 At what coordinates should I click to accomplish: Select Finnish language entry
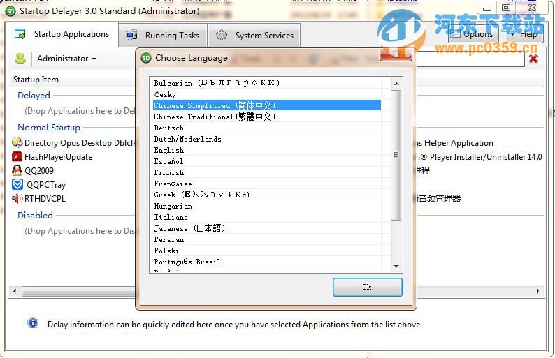267,172
